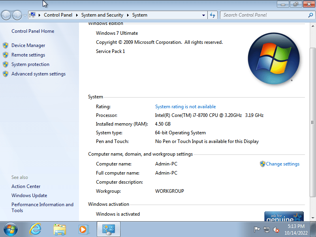Viewport: 316px width, 237px height.
Task: Open Advanced system settings
Action: tap(38, 74)
